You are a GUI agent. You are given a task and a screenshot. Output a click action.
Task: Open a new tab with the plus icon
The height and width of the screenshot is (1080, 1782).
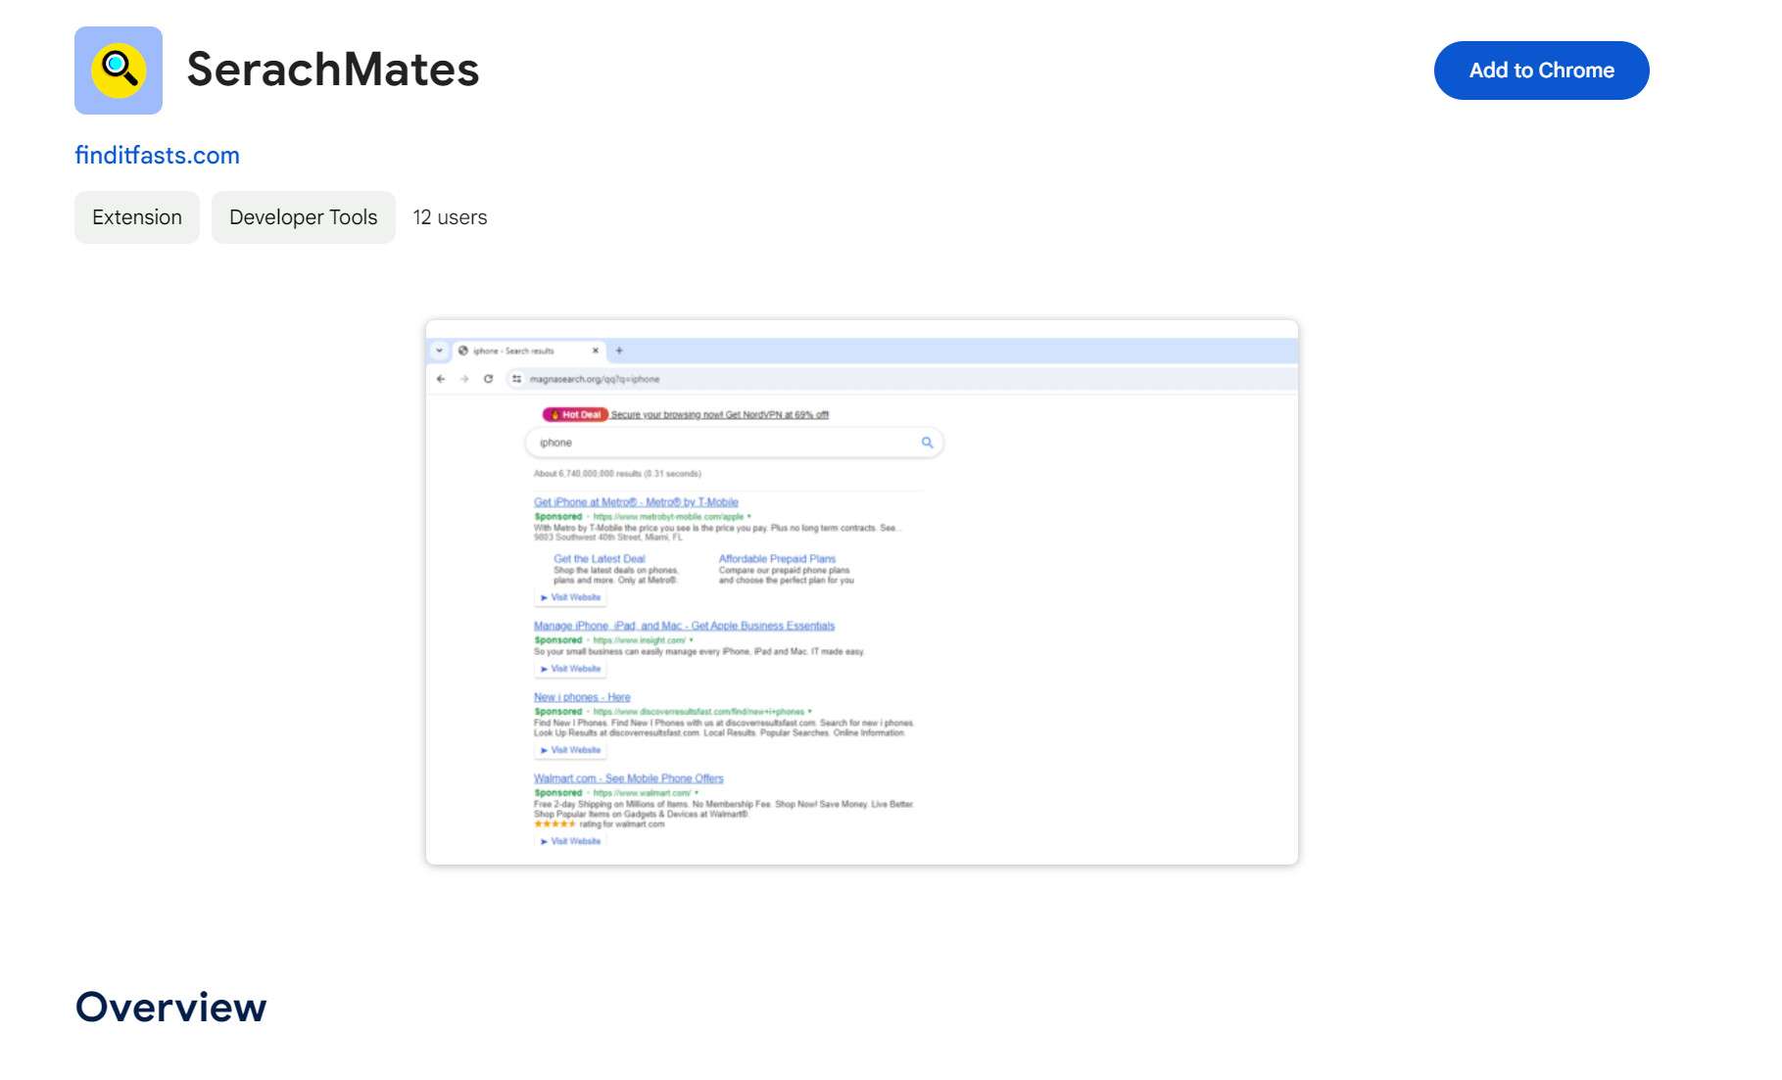618,351
